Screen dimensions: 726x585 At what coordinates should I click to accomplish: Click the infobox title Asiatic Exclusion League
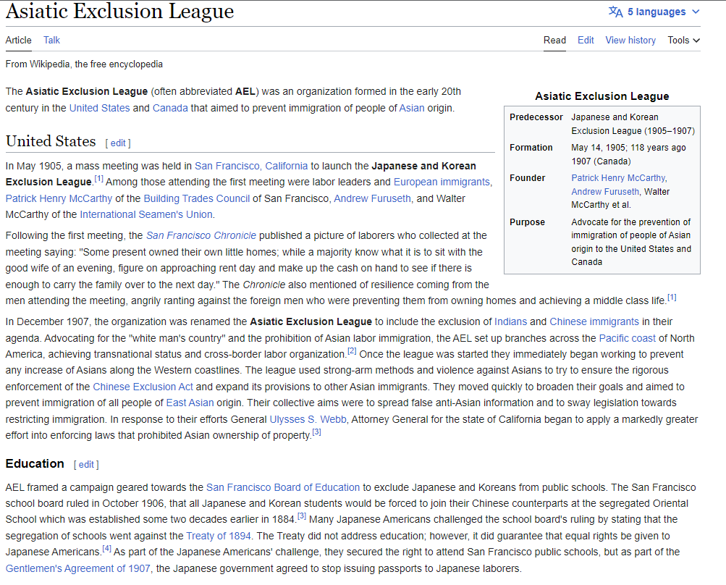602,96
